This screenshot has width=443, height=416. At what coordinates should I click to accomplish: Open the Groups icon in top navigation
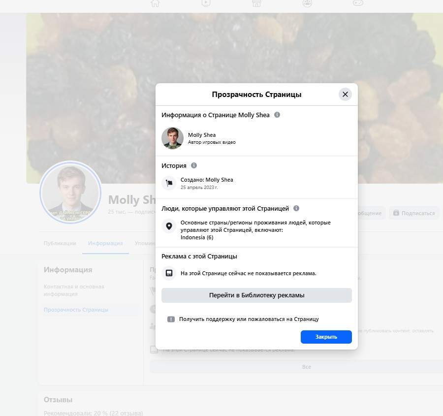pos(307,3)
